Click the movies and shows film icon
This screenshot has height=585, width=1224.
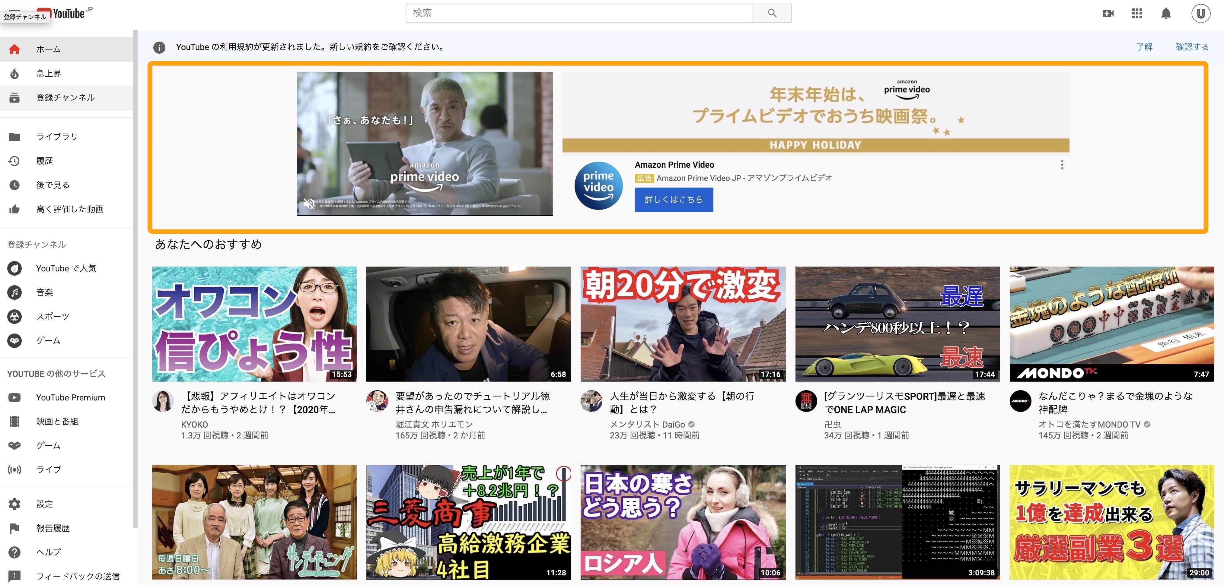(x=15, y=422)
